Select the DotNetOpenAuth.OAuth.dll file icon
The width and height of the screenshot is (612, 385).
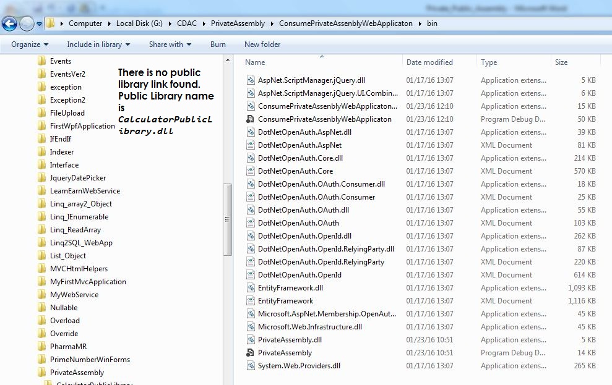(250, 210)
